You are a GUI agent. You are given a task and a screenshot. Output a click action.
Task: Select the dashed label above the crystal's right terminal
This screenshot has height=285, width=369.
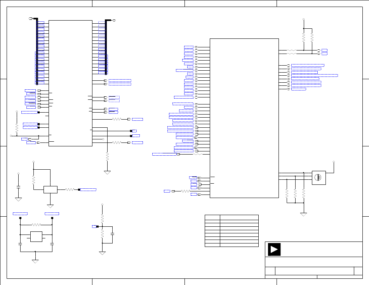pyautogui.click(x=52, y=214)
